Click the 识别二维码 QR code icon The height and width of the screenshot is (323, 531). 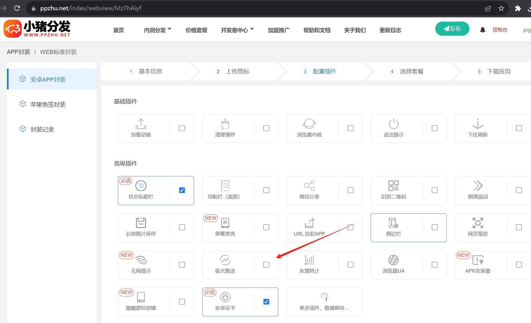point(393,186)
